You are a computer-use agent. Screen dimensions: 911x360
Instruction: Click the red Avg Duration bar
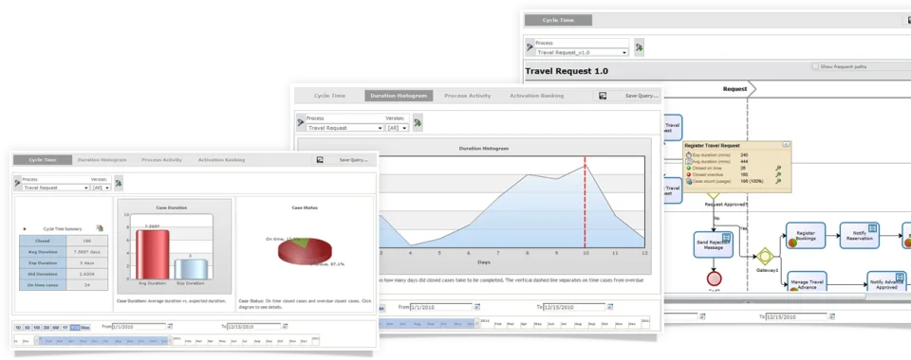coord(152,255)
